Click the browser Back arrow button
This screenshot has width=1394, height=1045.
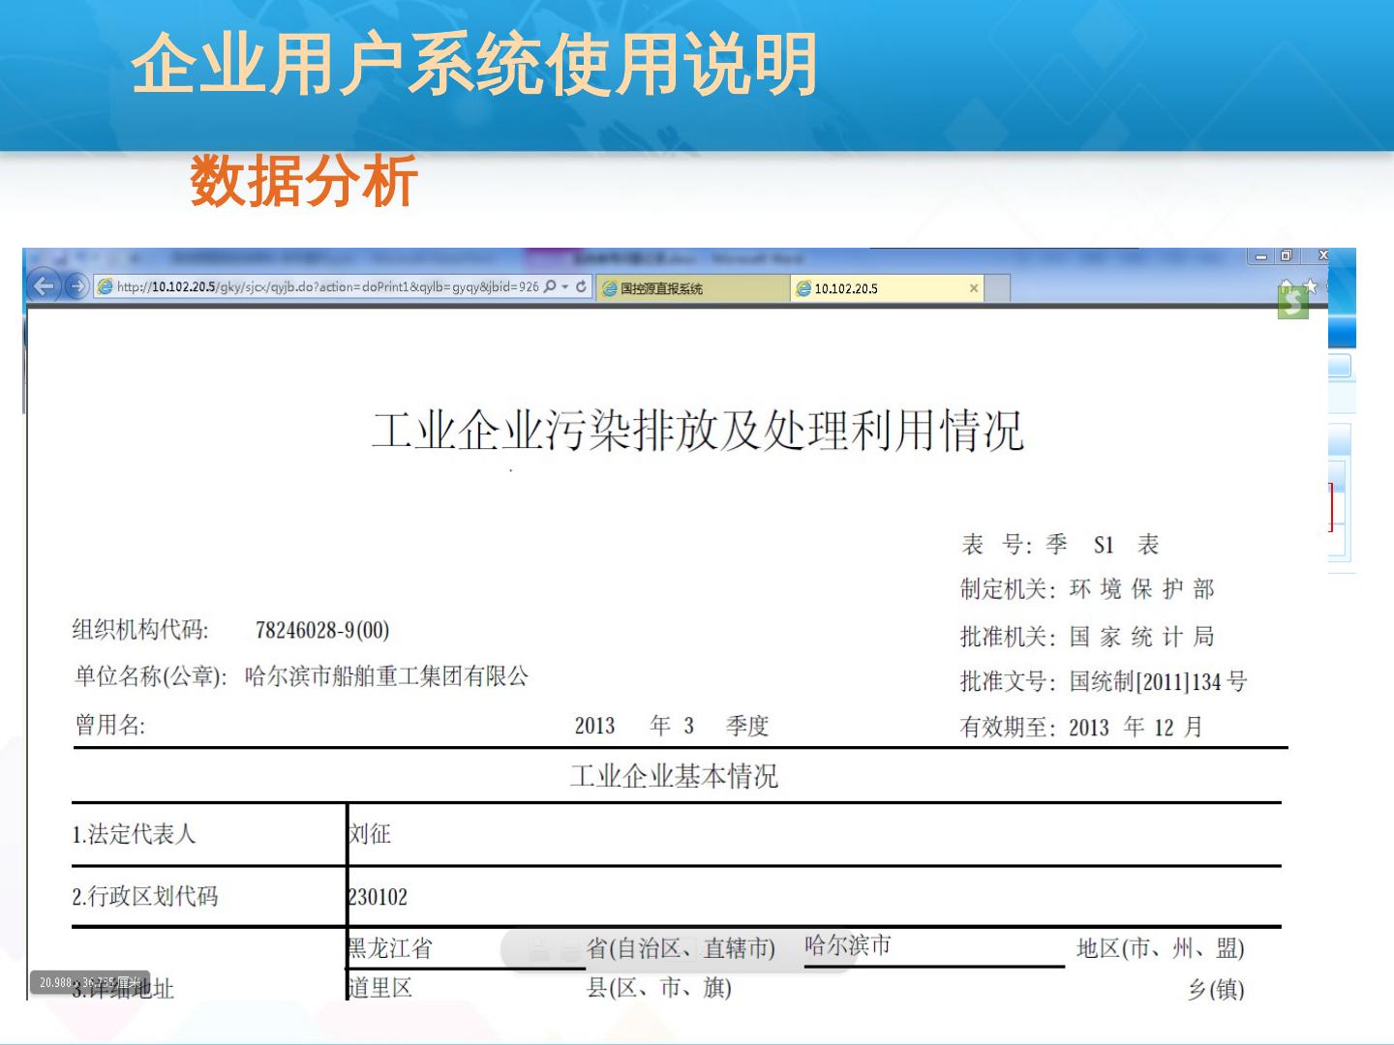[x=44, y=286]
